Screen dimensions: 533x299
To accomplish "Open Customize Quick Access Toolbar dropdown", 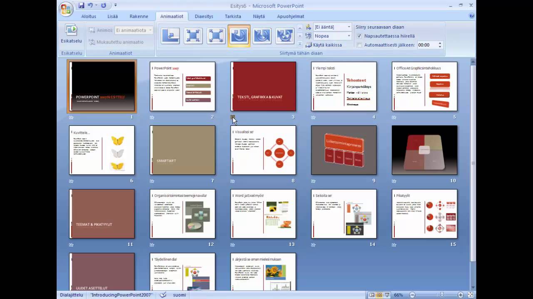I will click(x=115, y=5).
